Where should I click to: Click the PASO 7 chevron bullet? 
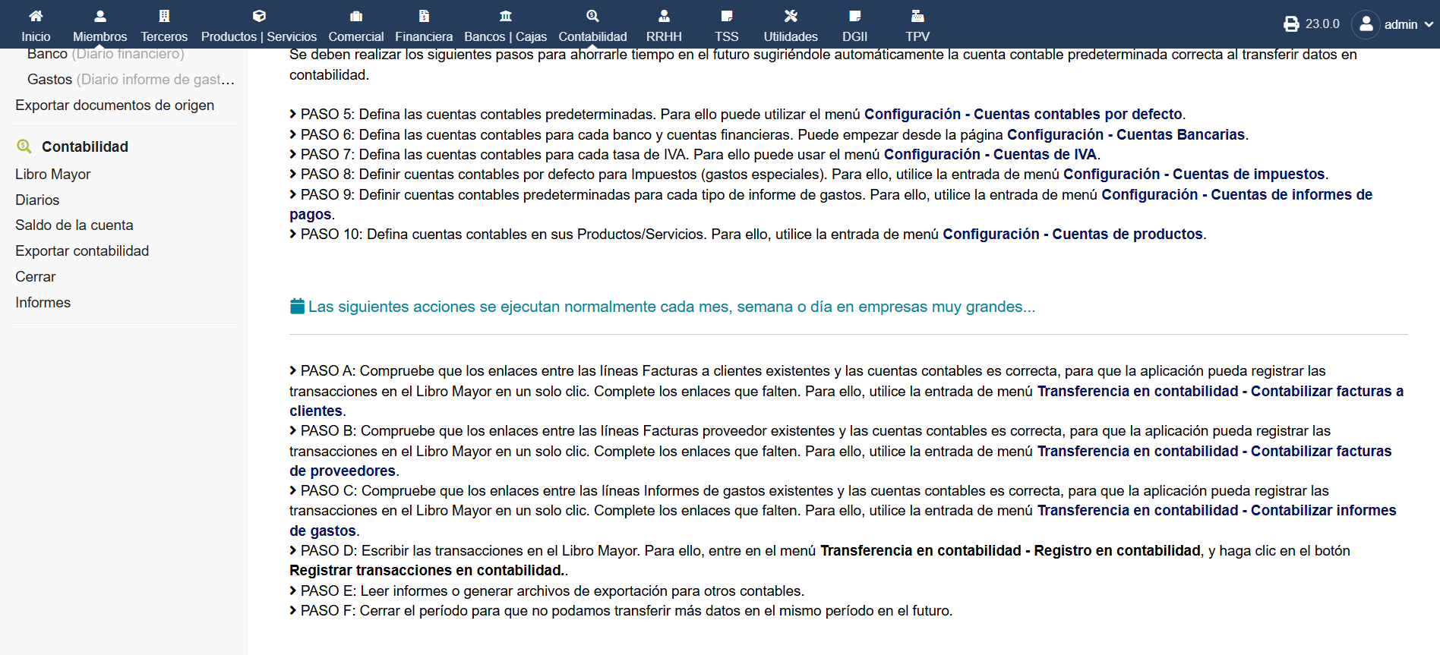pyautogui.click(x=293, y=154)
